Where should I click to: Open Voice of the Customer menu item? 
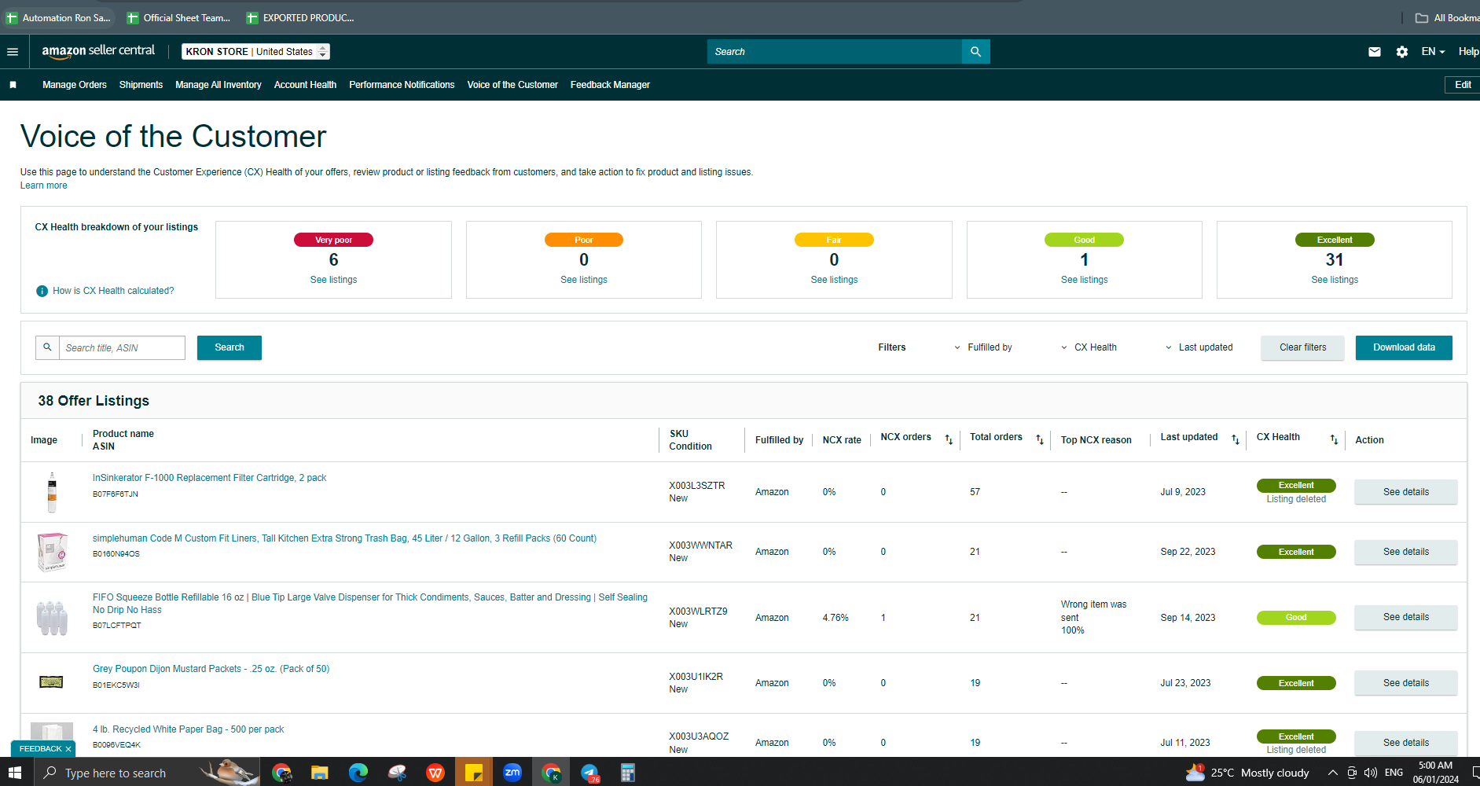click(x=512, y=85)
